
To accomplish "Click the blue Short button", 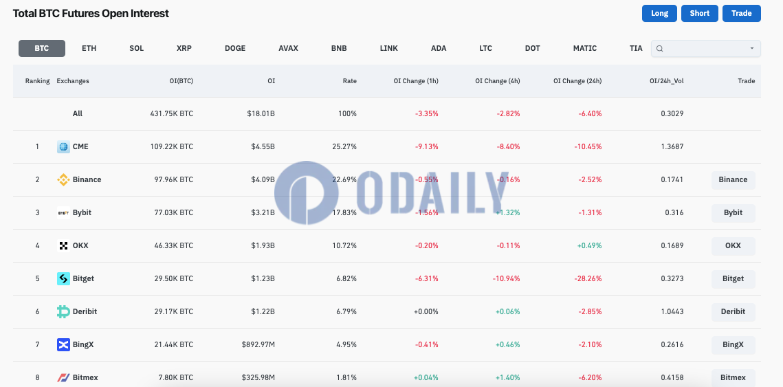I will (x=700, y=14).
